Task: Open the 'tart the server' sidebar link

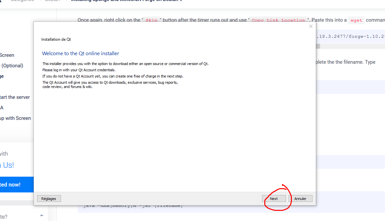Action: 15,97
